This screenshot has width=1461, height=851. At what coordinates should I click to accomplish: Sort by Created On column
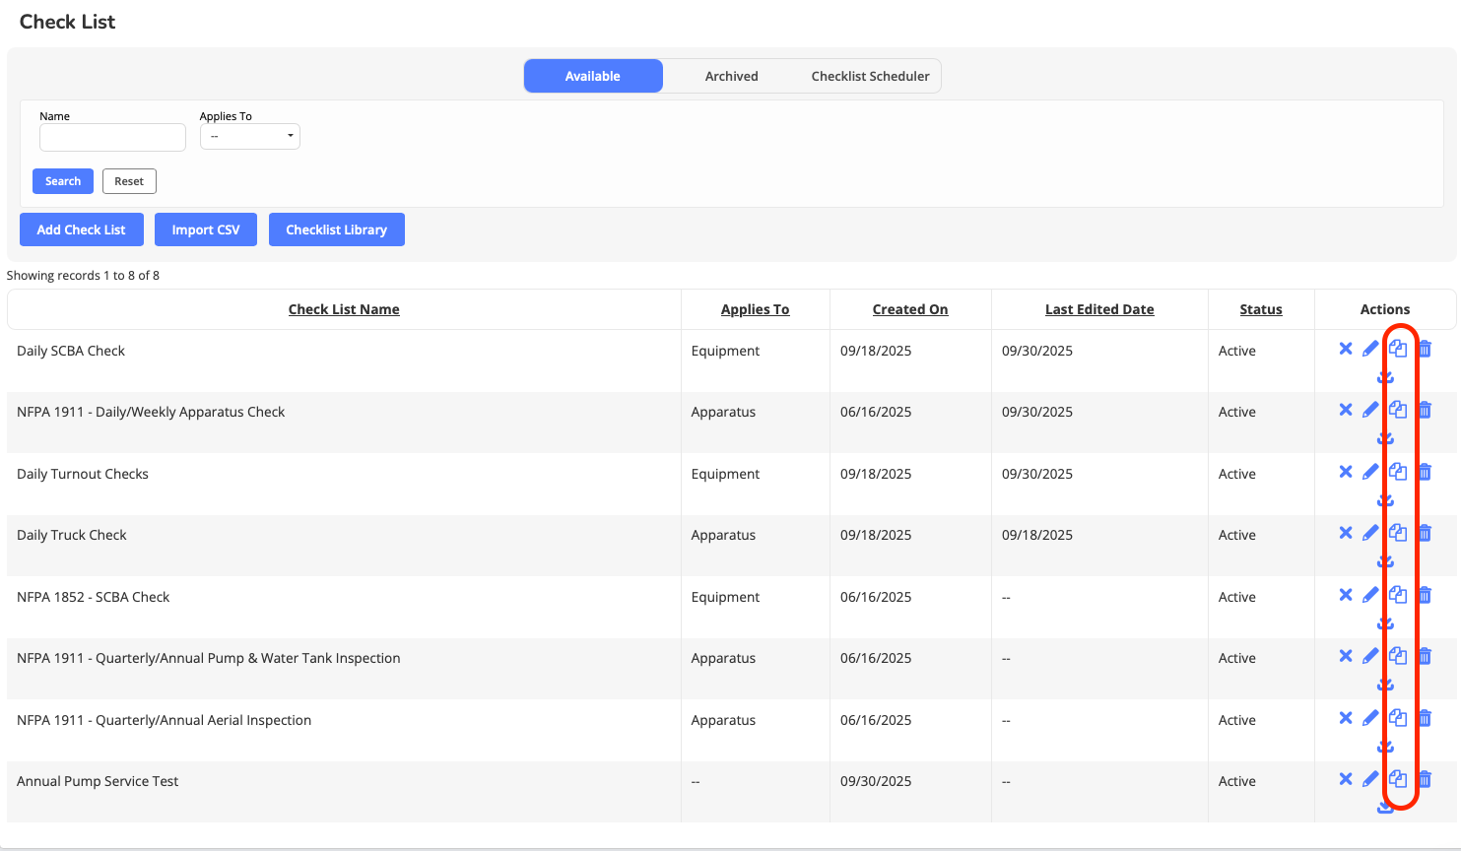[909, 309]
